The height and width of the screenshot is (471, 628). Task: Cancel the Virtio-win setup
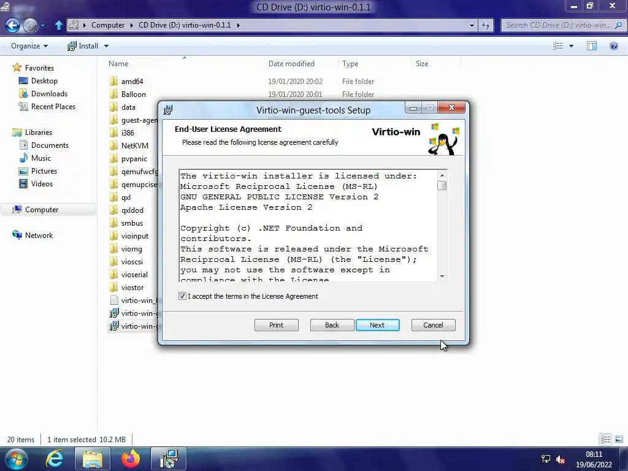click(433, 325)
